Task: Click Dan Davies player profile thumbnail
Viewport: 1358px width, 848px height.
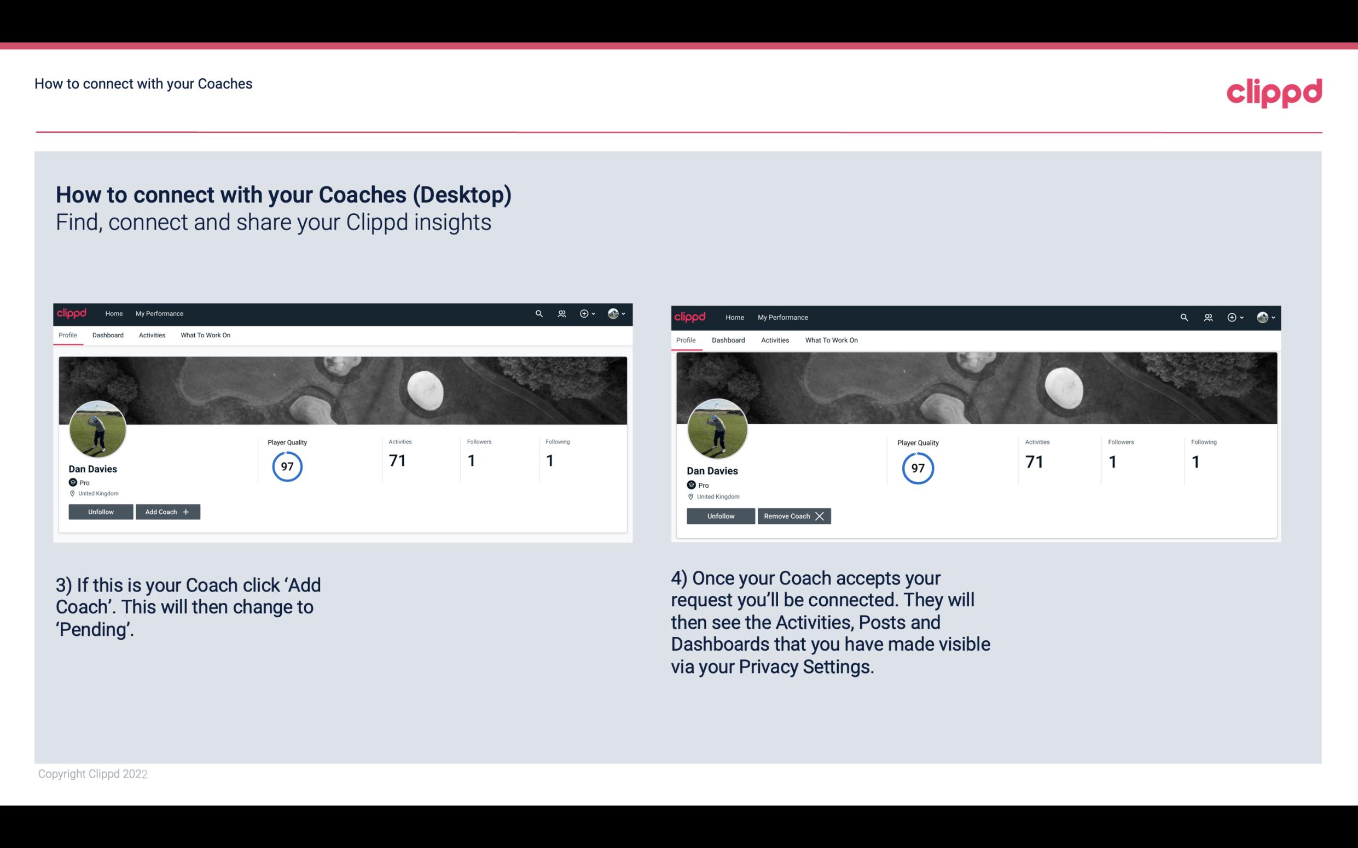Action: [98, 428]
